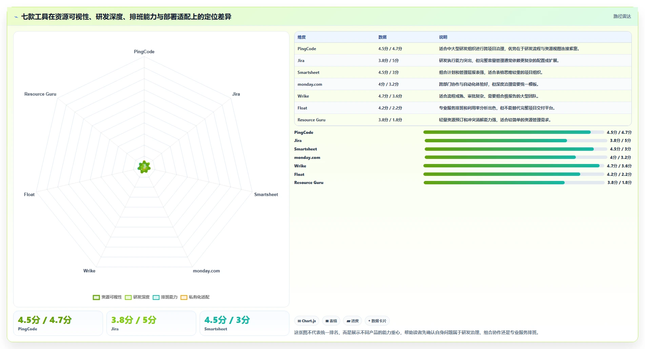The image size is (645, 349).
Task: Toggle the 资源可视性 legend series
Action: [107, 297]
